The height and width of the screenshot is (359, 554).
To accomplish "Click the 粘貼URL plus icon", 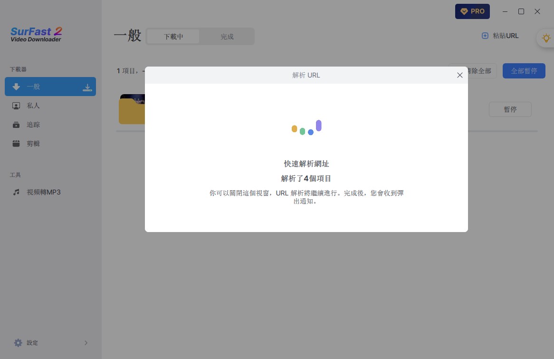I will 485,36.
